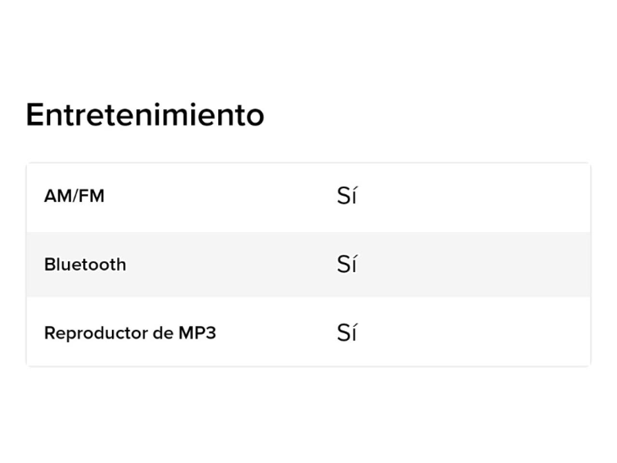This screenshot has width=617, height=463.
Task: Click the gray-shaded Bluetooth table row
Action: (x=308, y=264)
